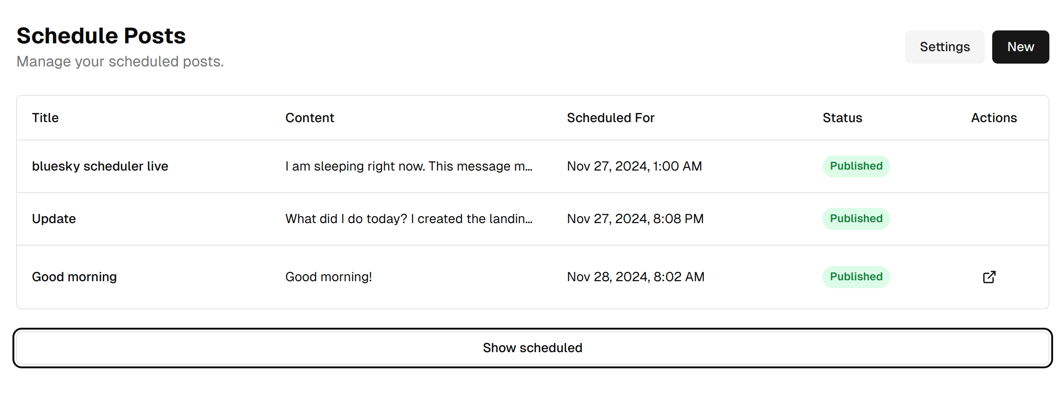Open the Settings page
This screenshot has width=1060, height=419.
944,47
